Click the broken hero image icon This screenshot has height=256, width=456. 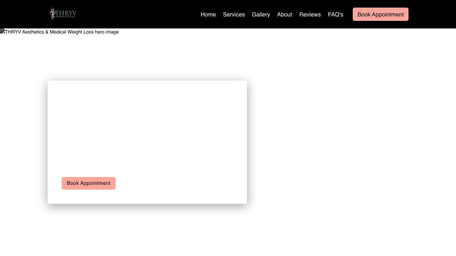pos(3,31)
